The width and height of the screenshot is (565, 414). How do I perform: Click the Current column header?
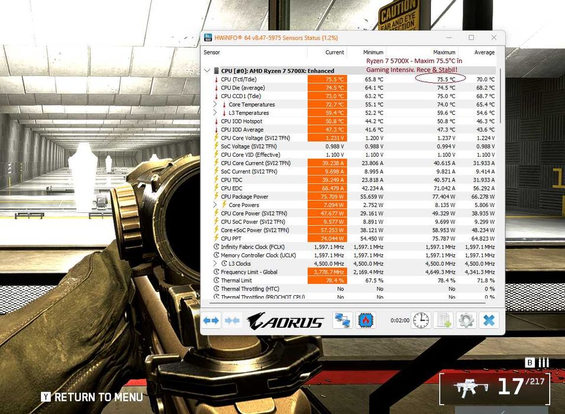click(x=334, y=52)
